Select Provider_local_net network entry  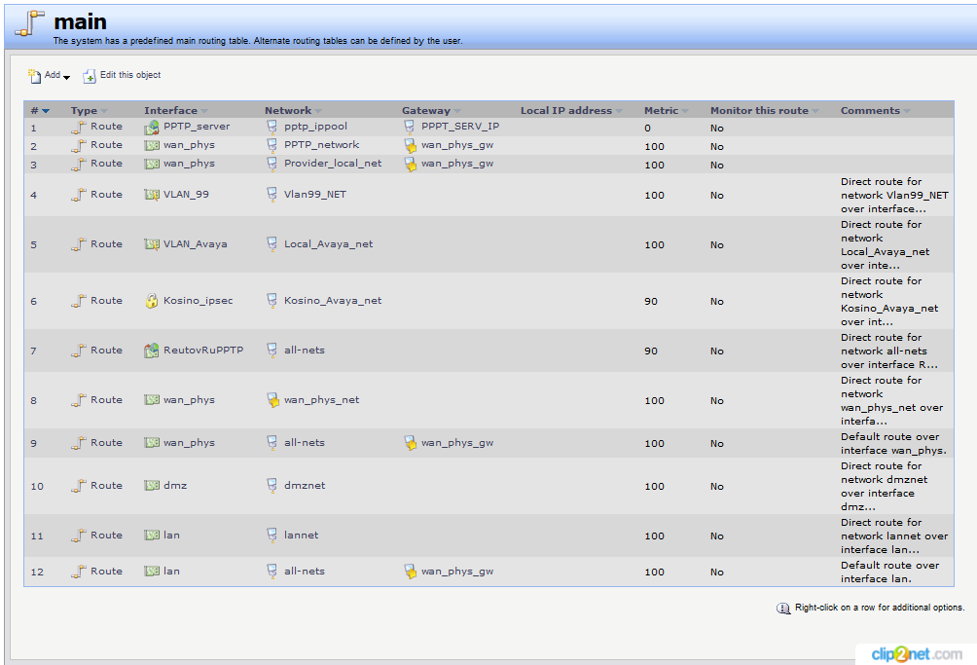pos(333,164)
